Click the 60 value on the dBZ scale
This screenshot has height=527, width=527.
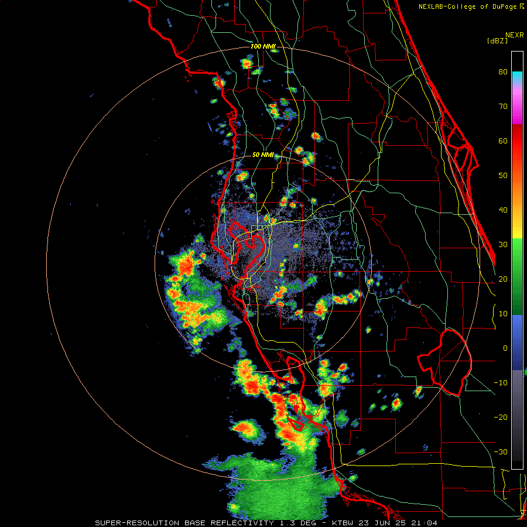click(503, 141)
